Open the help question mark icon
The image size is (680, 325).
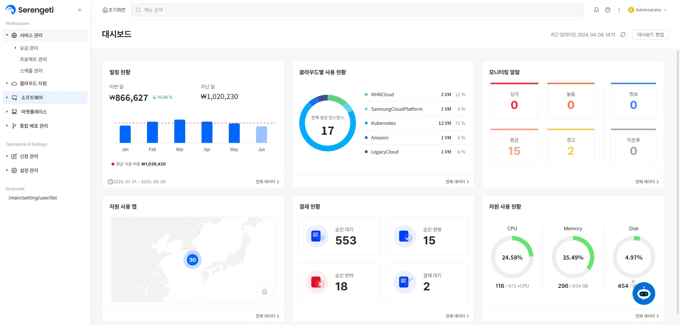click(x=608, y=10)
